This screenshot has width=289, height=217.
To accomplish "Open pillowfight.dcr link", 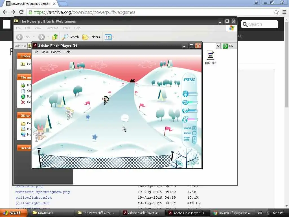I will [x=32, y=203].
